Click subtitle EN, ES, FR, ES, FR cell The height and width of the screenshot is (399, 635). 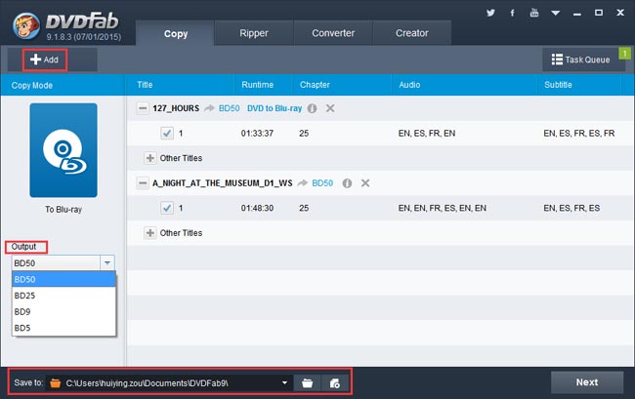pos(579,133)
